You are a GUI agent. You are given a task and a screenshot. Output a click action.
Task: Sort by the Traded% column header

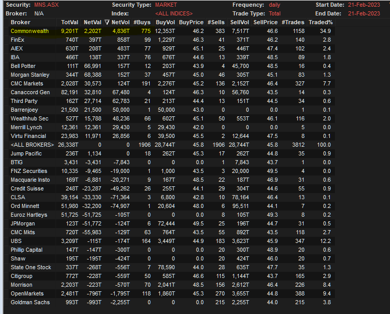click(321, 23)
